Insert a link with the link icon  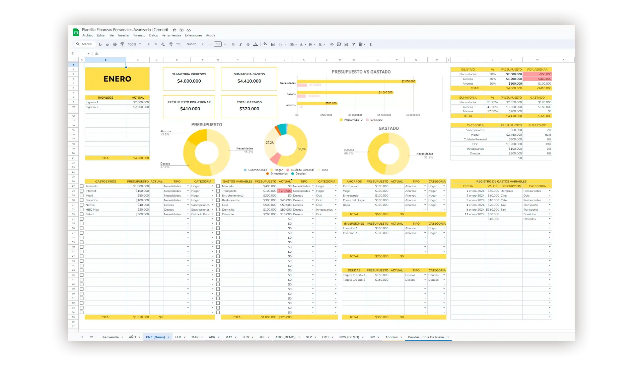tap(332, 44)
